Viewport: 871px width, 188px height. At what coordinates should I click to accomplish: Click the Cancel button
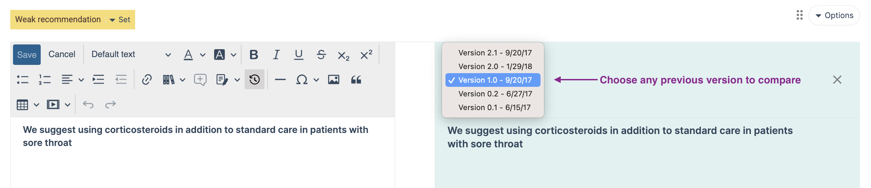click(x=62, y=54)
